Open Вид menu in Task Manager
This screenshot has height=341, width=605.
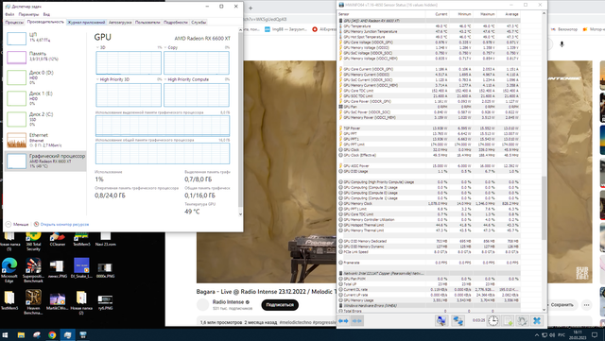[x=46, y=14]
